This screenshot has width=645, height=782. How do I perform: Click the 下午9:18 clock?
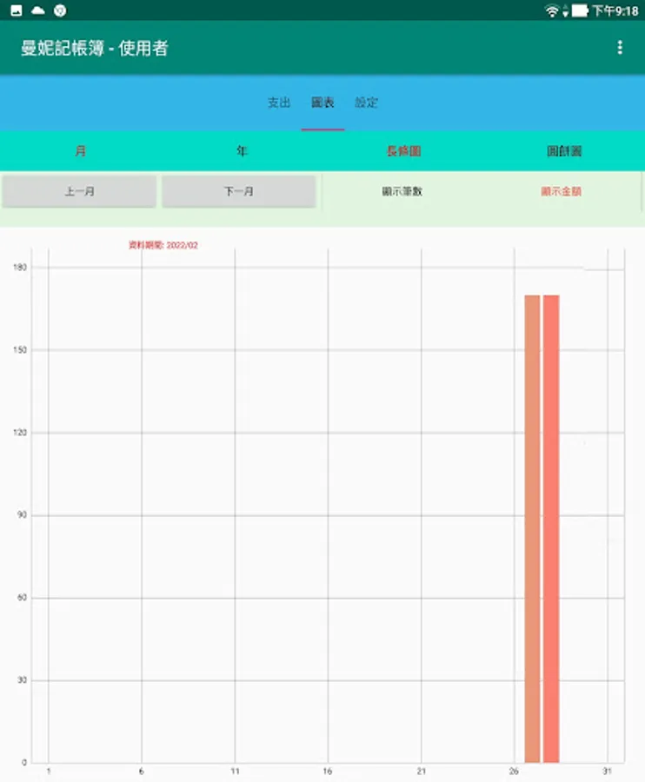pyautogui.click(x=615, y=11)
